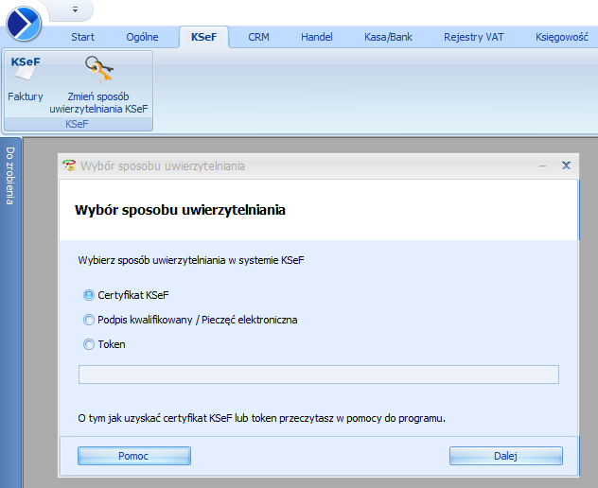Click the KSeF group label in ribbon
This screenshot has height=488, width=598.
tap(77, 124)
